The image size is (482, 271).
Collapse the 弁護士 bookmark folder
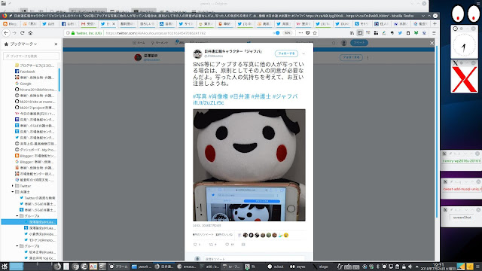pos(13,192)
